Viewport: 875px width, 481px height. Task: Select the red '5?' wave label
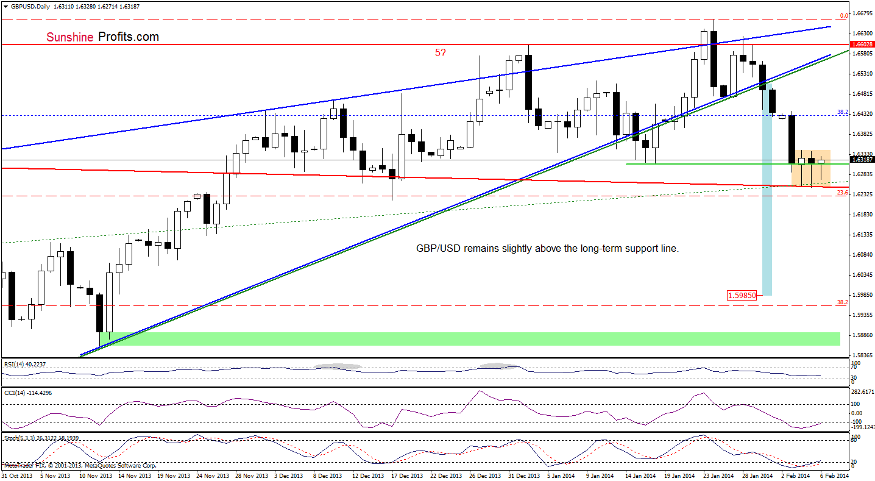(x=440, y=53)
